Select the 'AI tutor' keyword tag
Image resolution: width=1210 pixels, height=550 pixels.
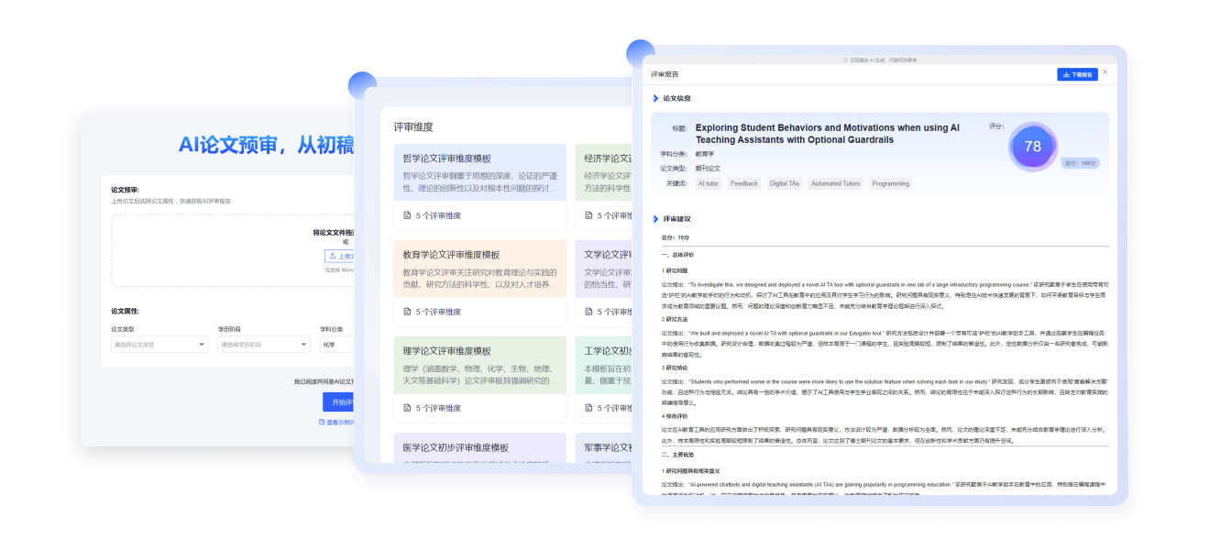709,183
